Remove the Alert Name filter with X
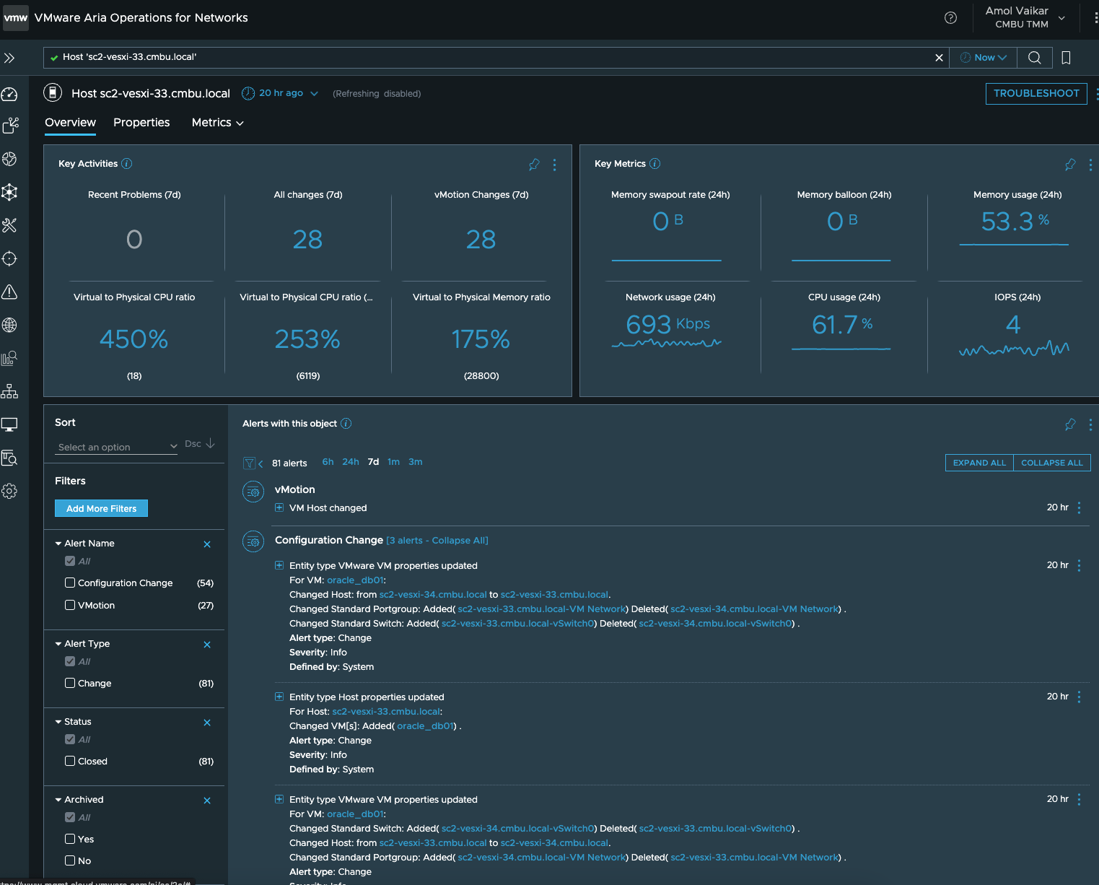This screenshot has height=885, width=1099. pyautogui.click(x=207, y=544)
